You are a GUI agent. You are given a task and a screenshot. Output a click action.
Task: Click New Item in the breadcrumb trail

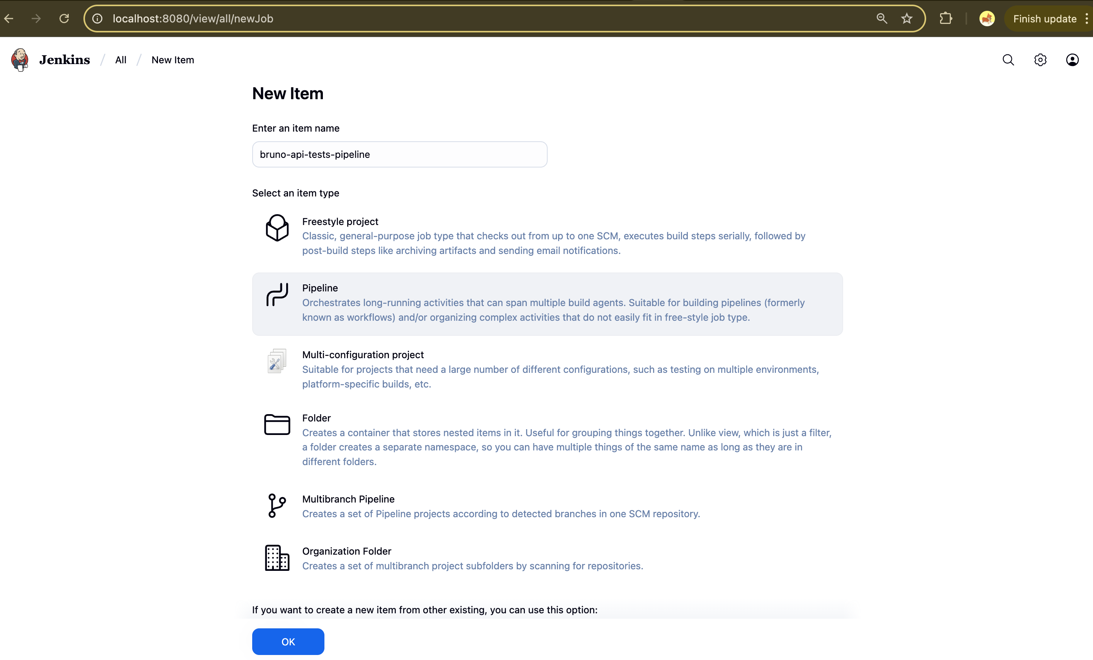173,59
